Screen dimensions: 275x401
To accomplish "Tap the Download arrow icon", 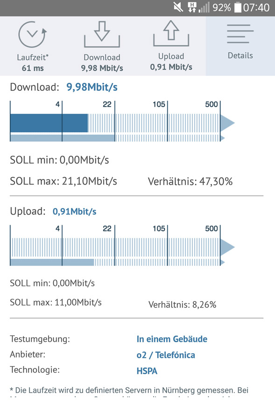I will (x=102, y=34).
